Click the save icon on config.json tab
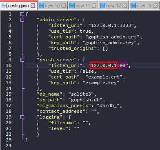Viewport: 160px width, 150px height. pyautogui.click(x=4, y=6)
